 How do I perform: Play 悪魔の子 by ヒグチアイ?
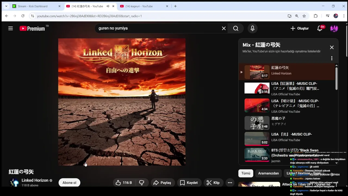287,123
